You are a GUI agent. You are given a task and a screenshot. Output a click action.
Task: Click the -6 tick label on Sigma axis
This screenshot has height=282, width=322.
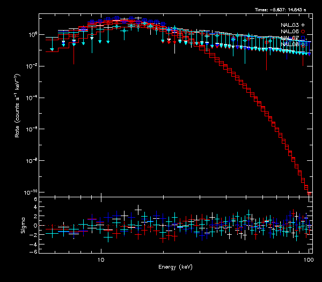[34, 251]
